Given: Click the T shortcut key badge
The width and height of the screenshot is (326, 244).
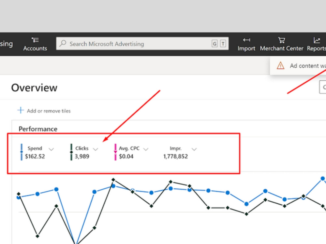Looking at the screenshot, I should (x=223, y=44).
